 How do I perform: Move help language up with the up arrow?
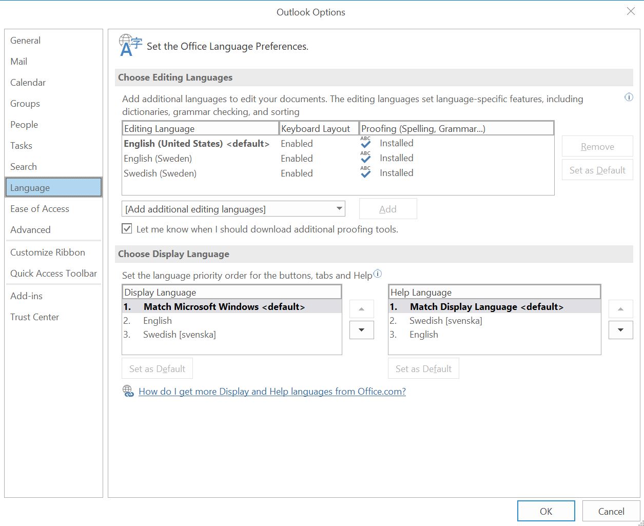[x=621, y=309]
